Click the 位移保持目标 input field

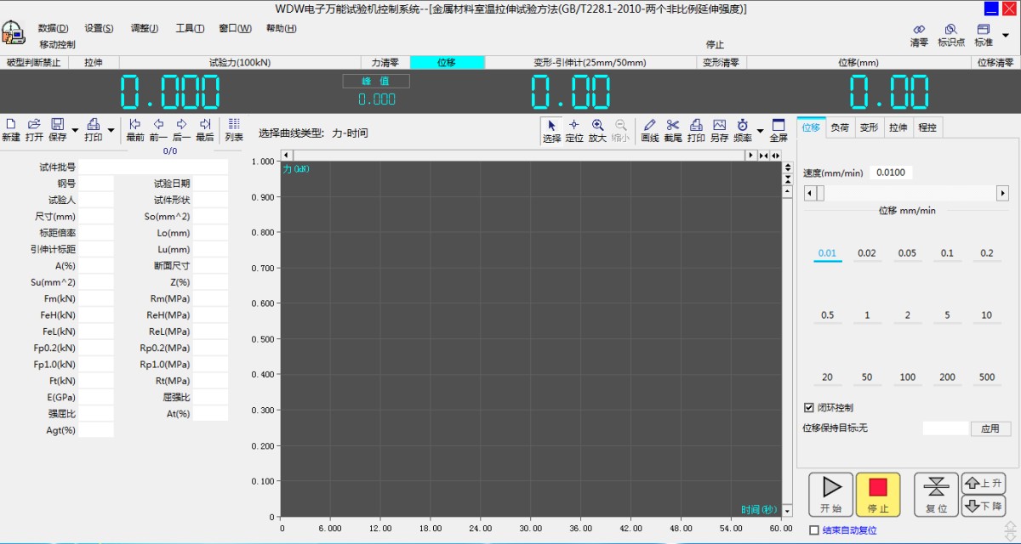(x=944, y=428)
